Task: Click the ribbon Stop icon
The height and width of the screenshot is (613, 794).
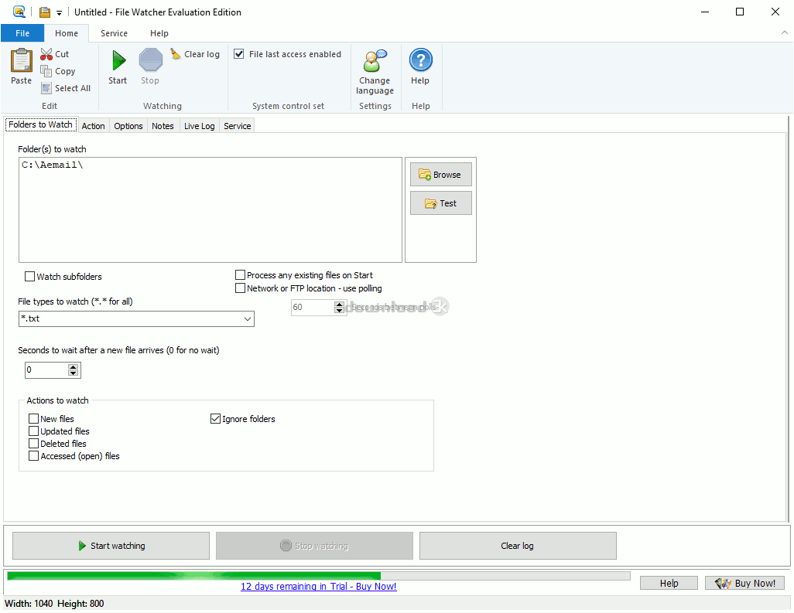Action: tap(150, 60)
